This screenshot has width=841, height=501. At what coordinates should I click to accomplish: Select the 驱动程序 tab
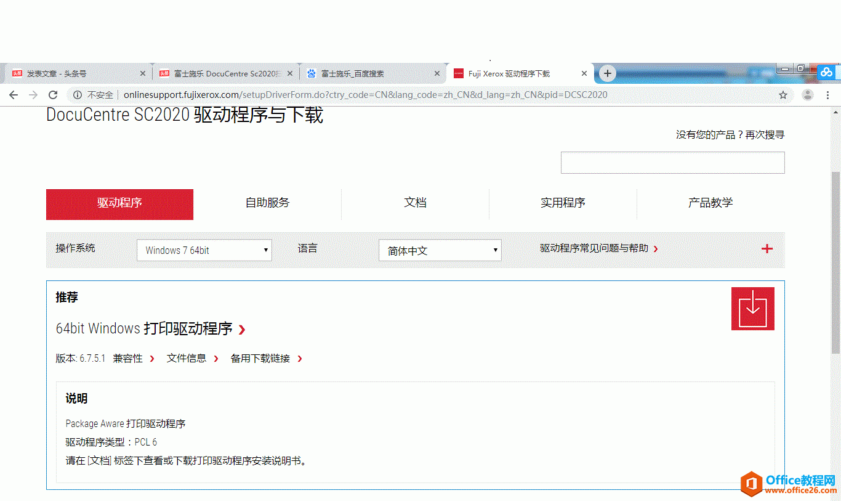pyautogui.click(x=119, y=205)
